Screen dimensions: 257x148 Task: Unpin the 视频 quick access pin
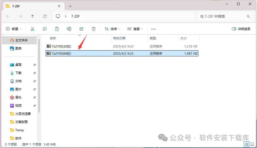point(35,106)
